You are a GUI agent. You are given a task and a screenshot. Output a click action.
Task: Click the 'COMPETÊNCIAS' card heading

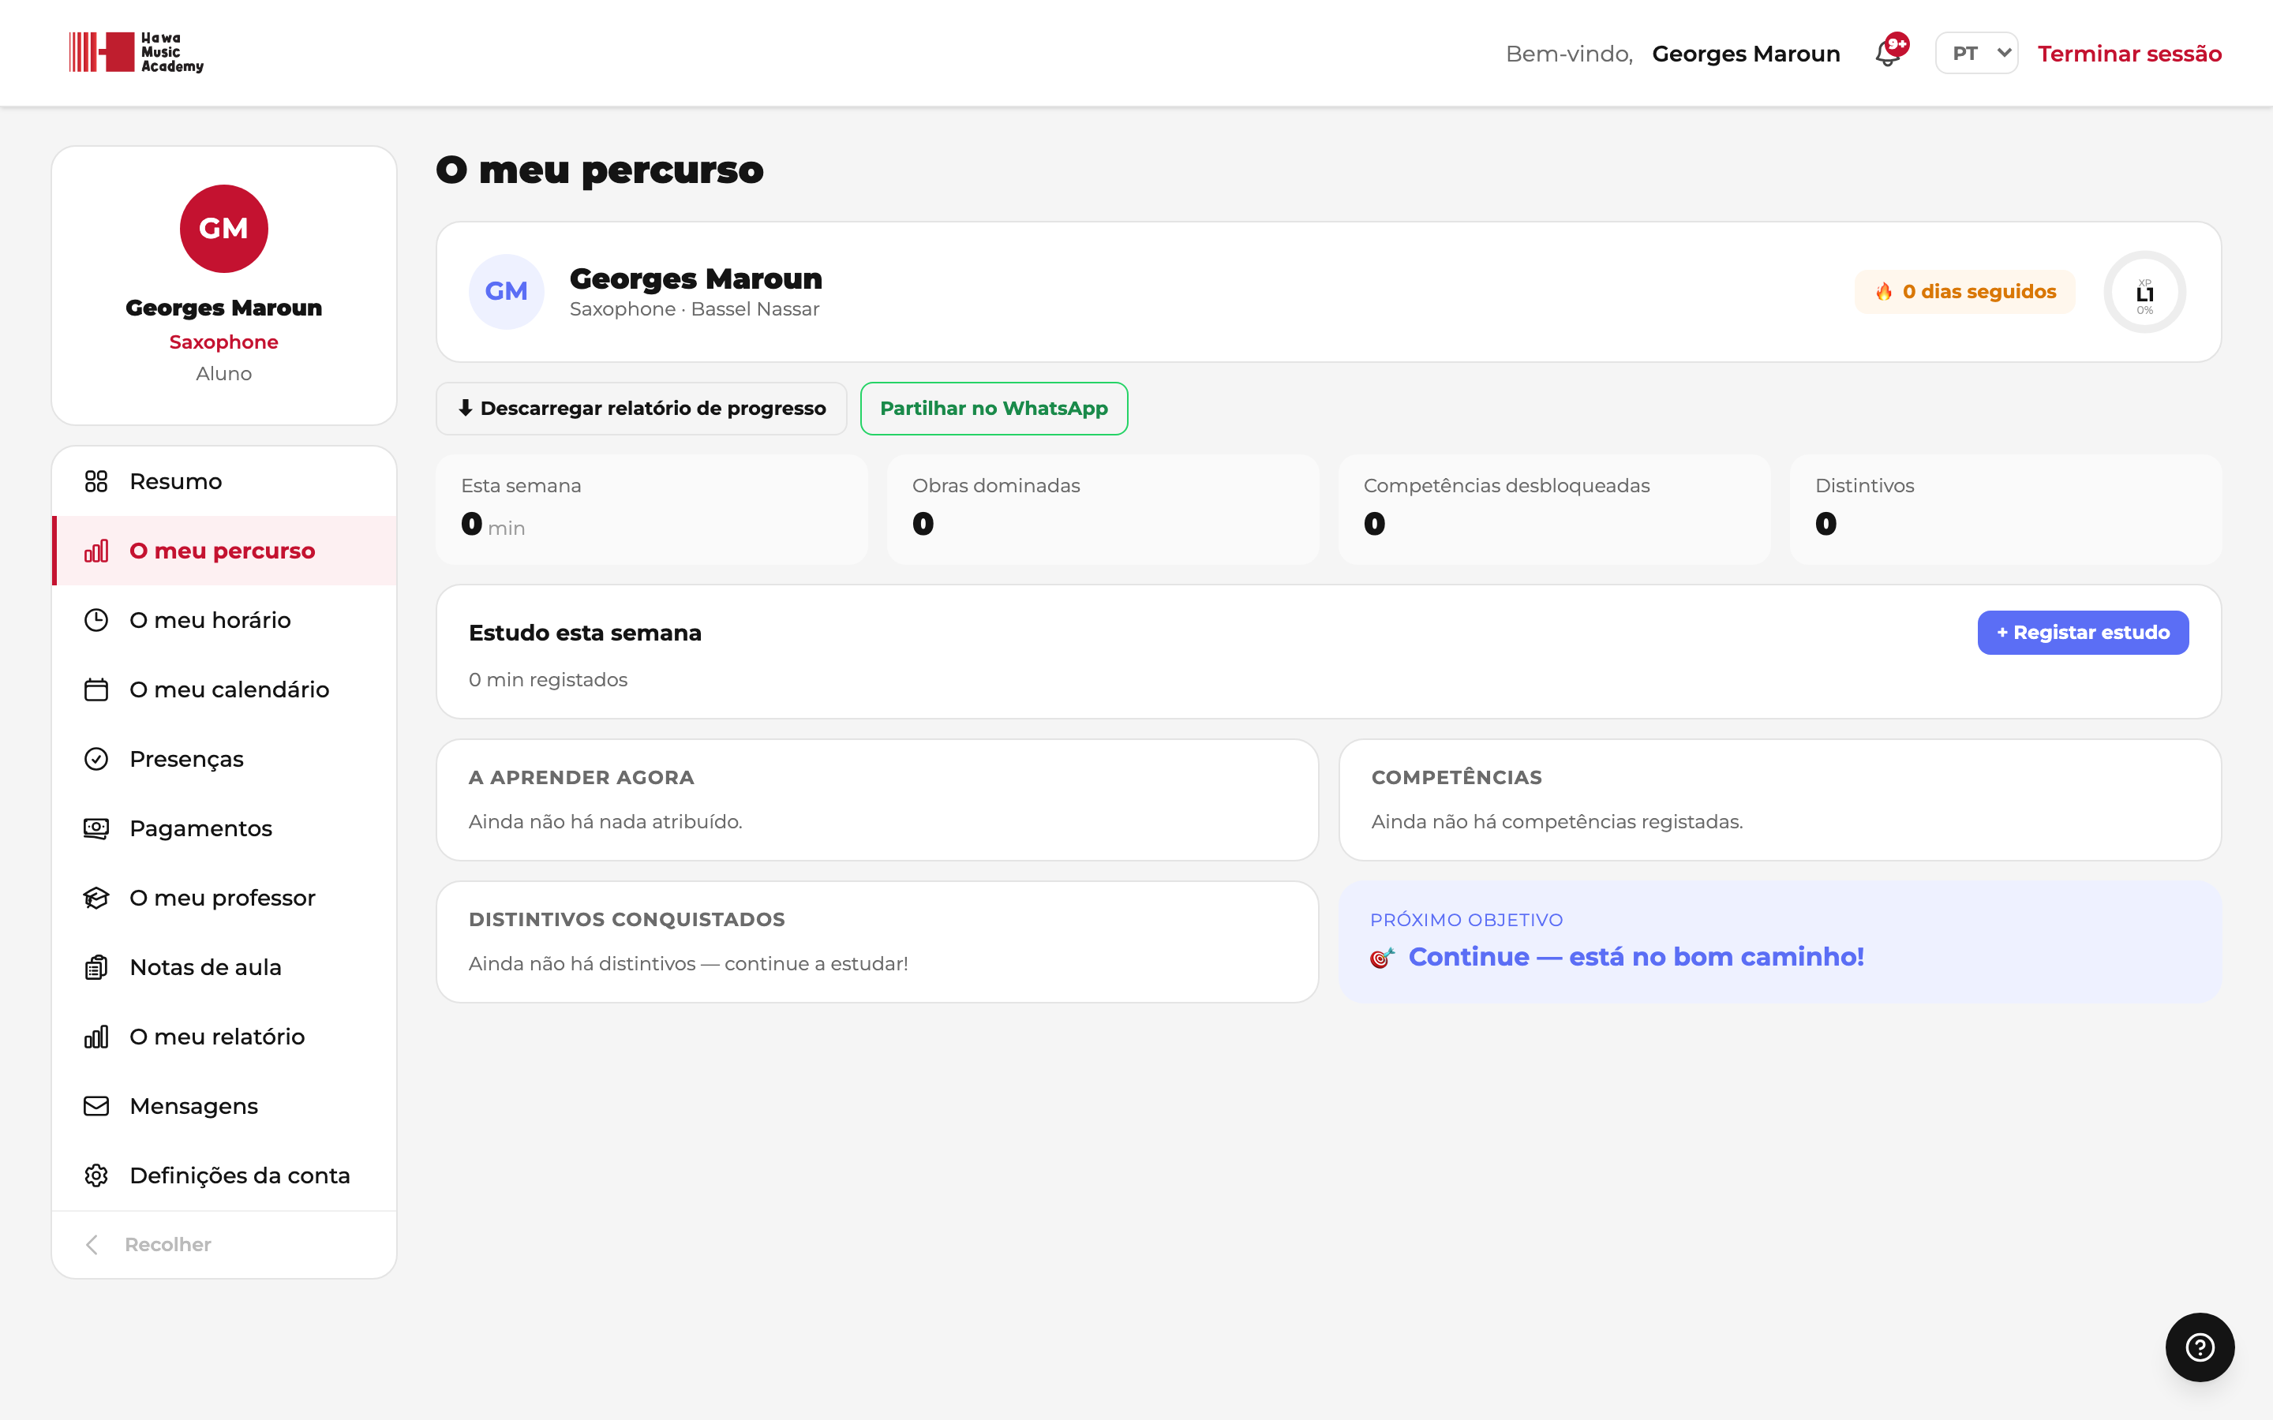[x=1456, y=778]
